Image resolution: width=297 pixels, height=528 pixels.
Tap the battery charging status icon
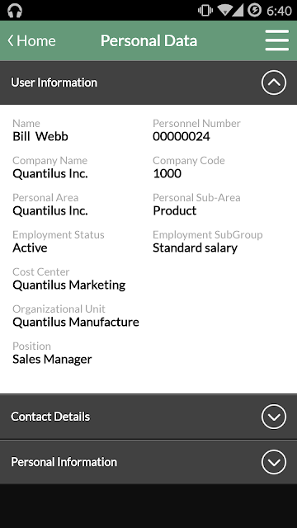coord(255,10)
